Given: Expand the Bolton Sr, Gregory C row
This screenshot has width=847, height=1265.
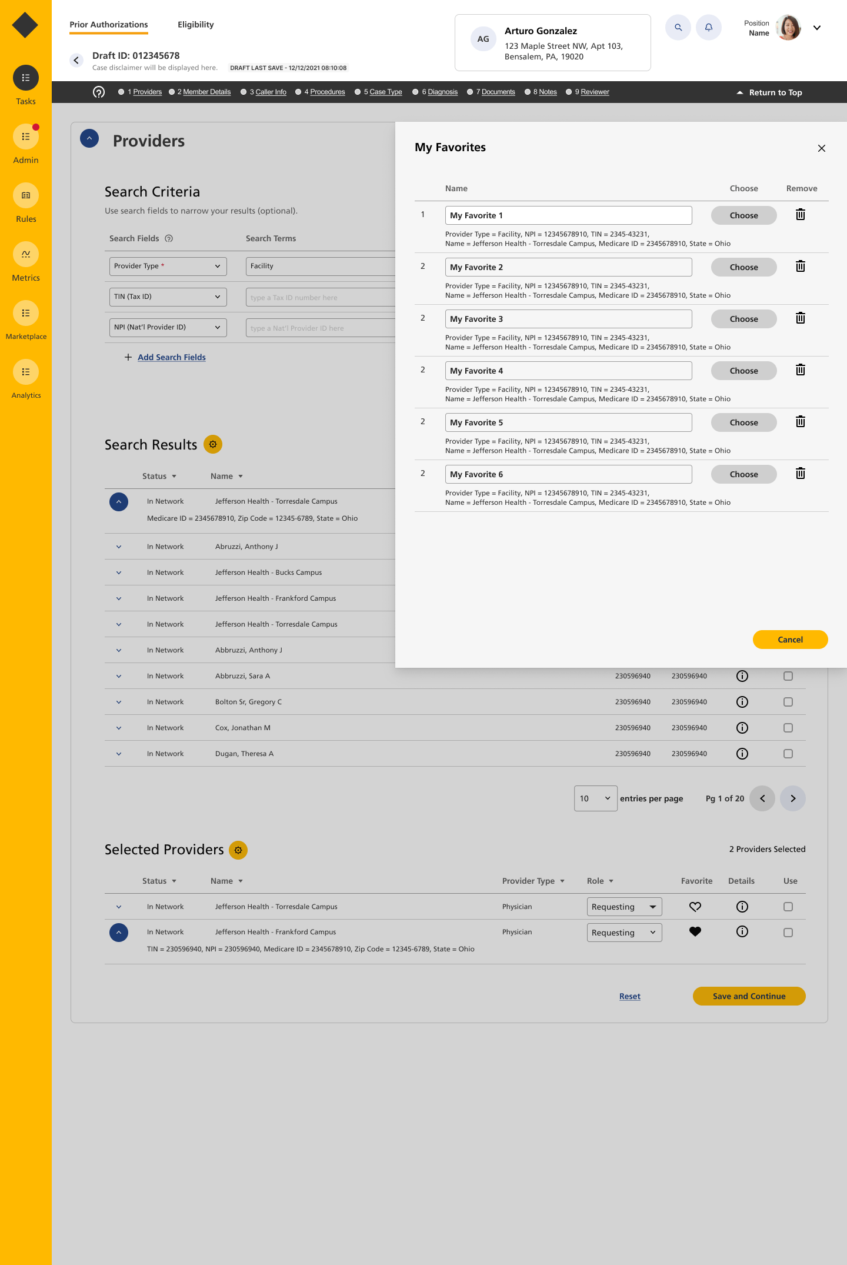Looking at the screenshot, I should [x=119, y=702].
